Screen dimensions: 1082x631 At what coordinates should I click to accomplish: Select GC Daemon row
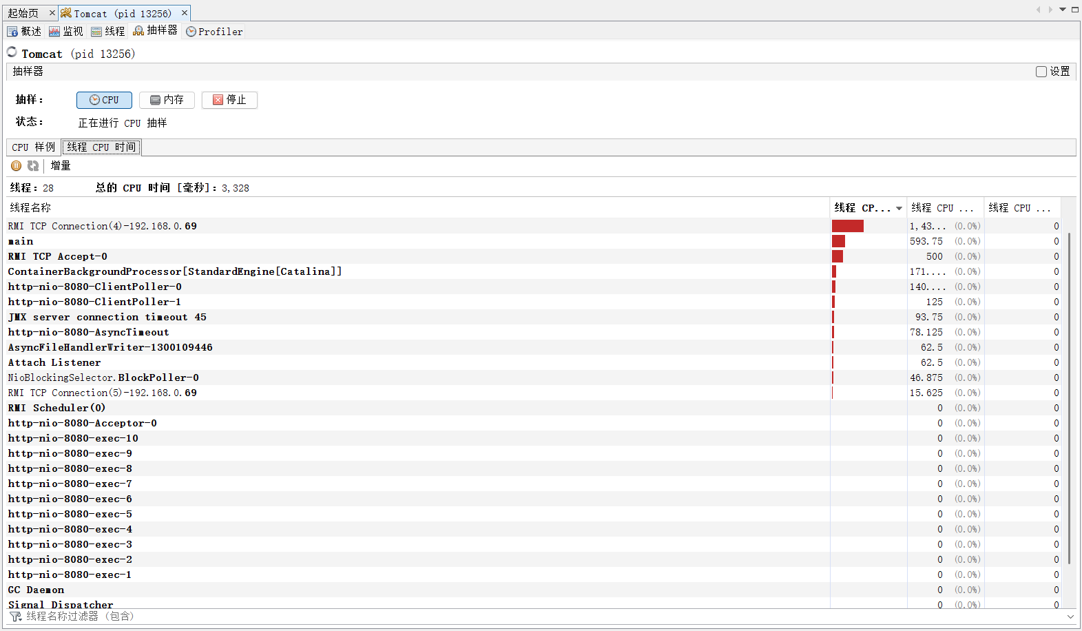pyautogui.click(x=534, y=590)
